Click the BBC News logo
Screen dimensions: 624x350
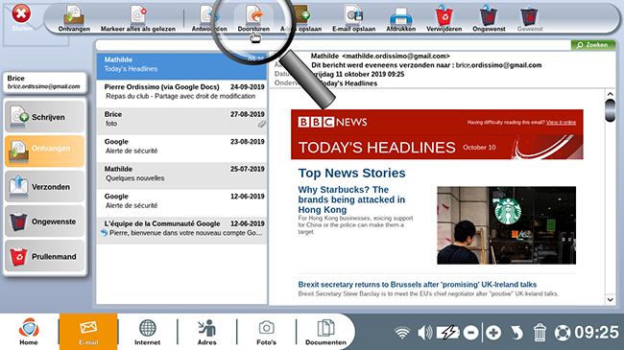pyautogui.click(x=332, y=122)
